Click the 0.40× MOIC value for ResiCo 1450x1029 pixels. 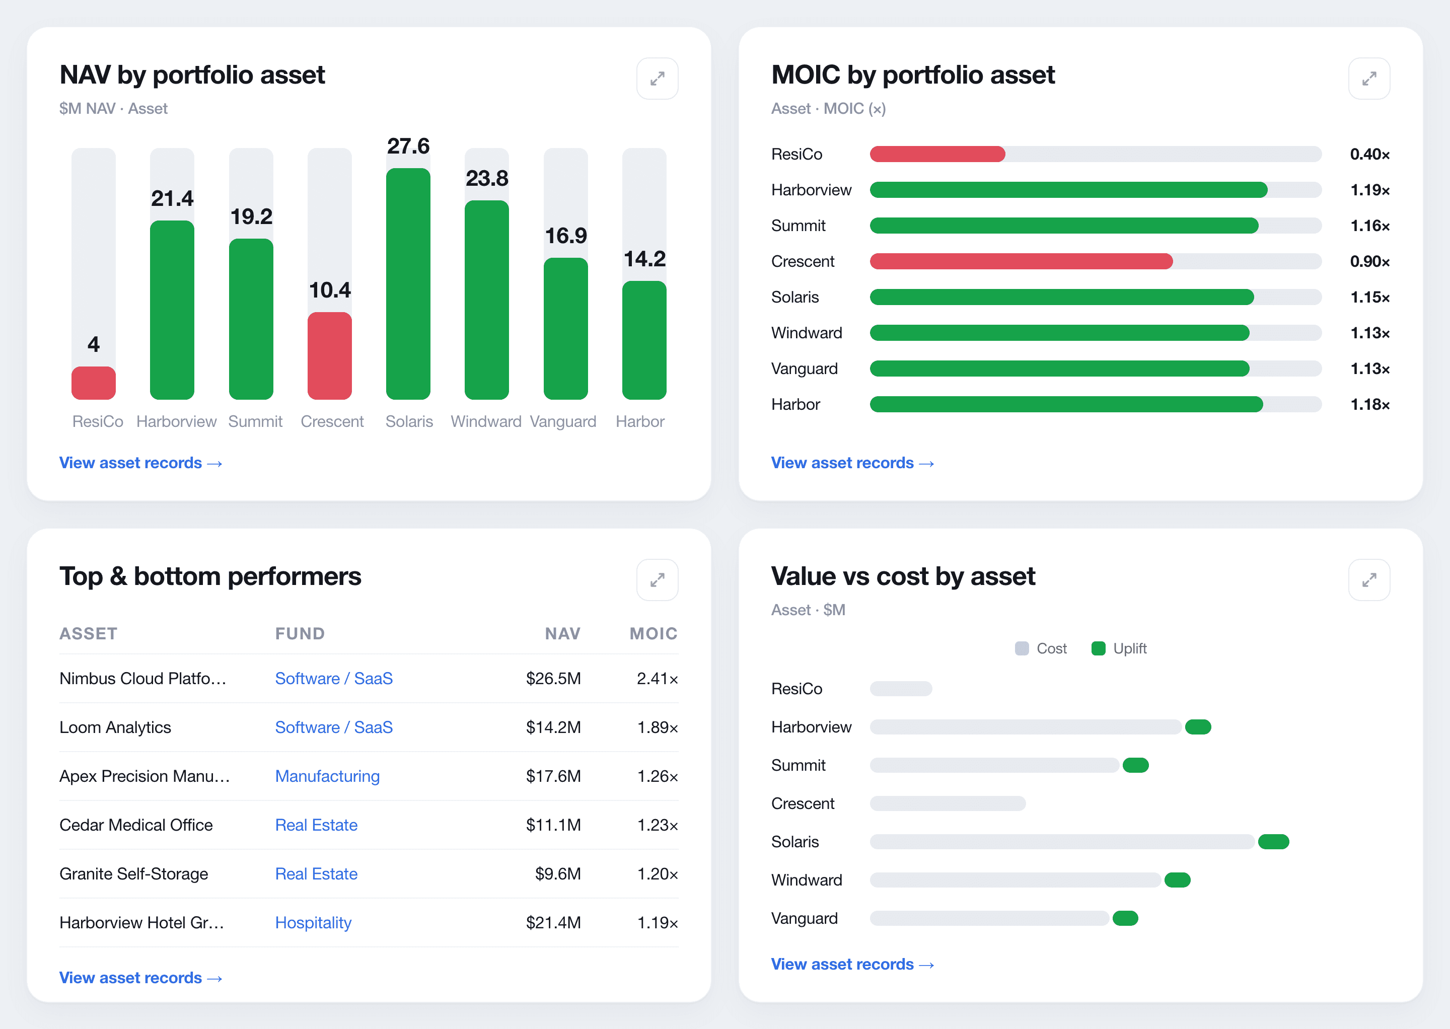1369,154
